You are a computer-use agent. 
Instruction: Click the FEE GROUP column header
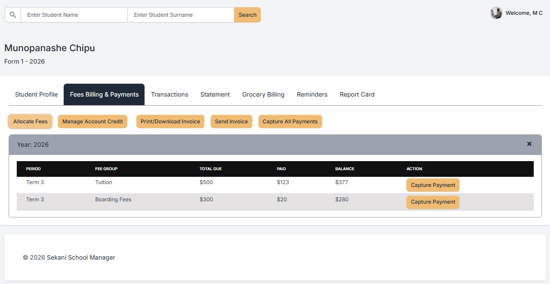coord(106,169)
